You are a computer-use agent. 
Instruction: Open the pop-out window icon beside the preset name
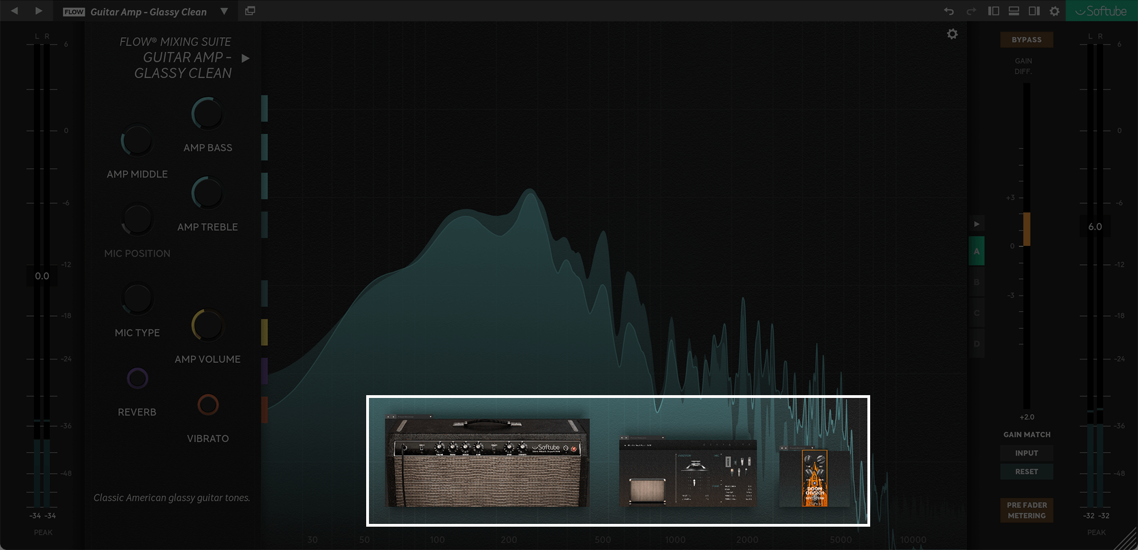250,11
